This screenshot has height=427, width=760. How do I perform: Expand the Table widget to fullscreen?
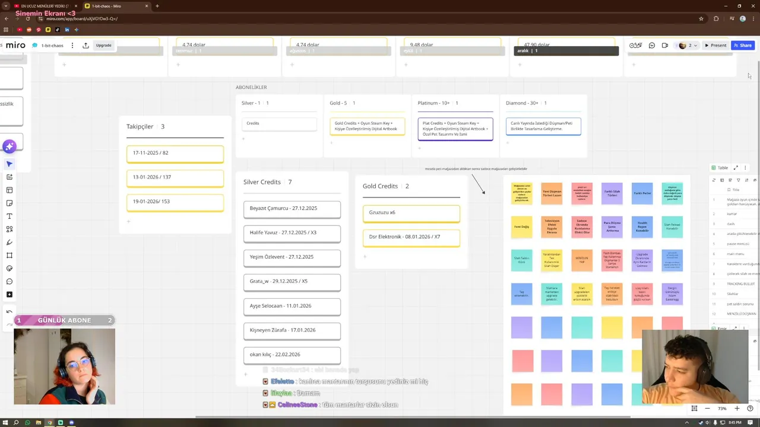[x=736, y=168]
